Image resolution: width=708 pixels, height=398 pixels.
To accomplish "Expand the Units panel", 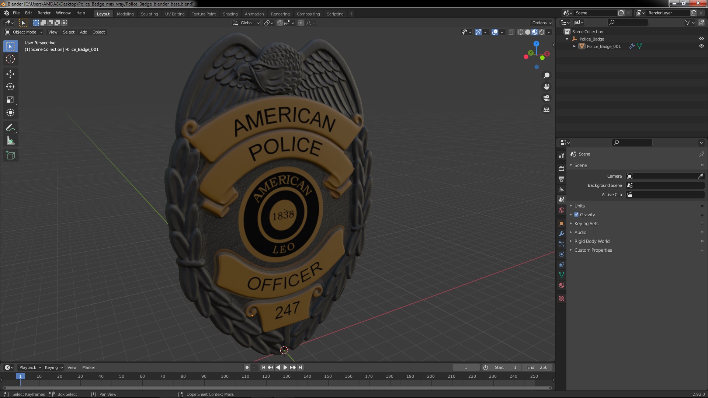I will (x=579, y=206).
